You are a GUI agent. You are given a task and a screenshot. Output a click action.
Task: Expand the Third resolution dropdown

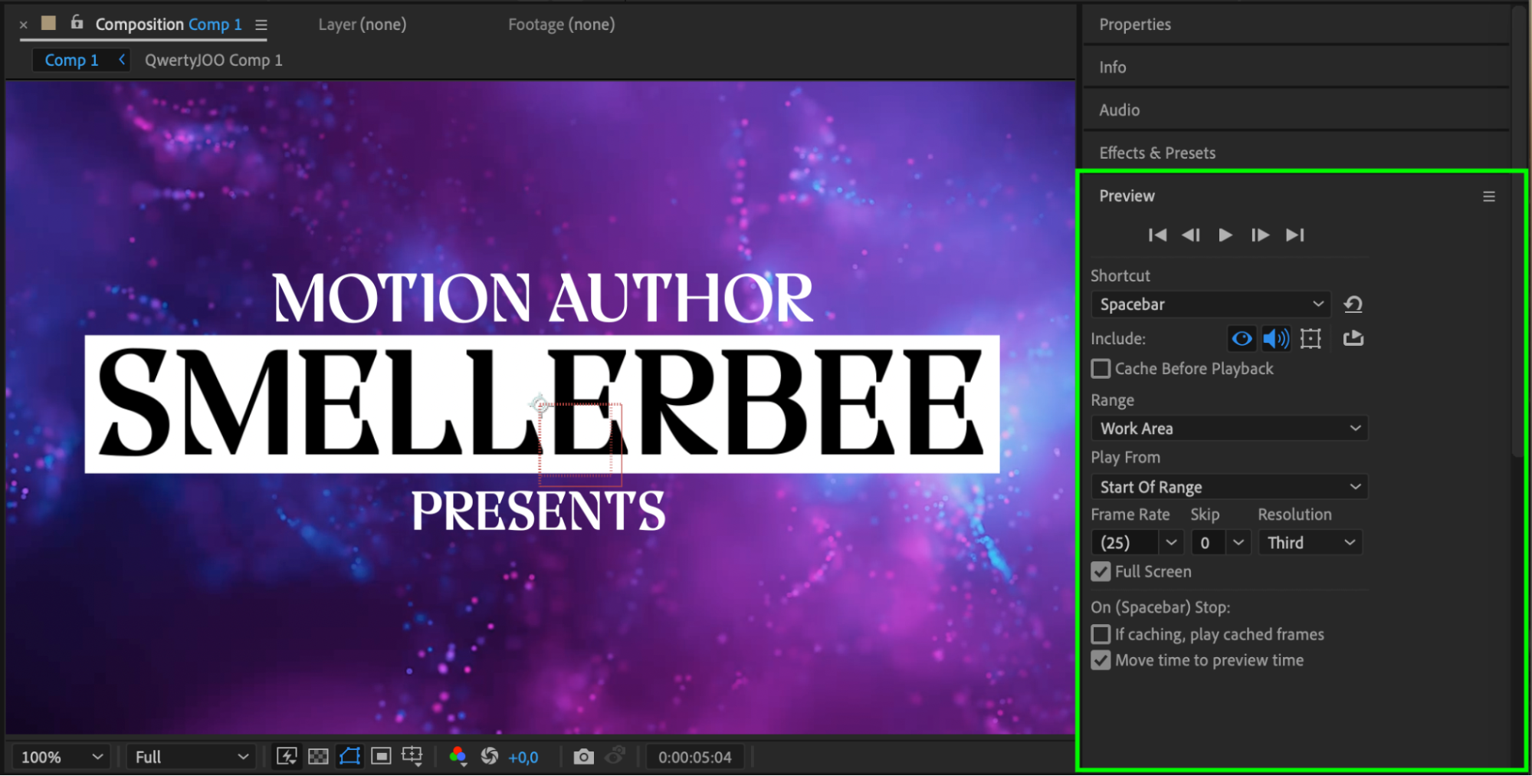point(1310,543)
